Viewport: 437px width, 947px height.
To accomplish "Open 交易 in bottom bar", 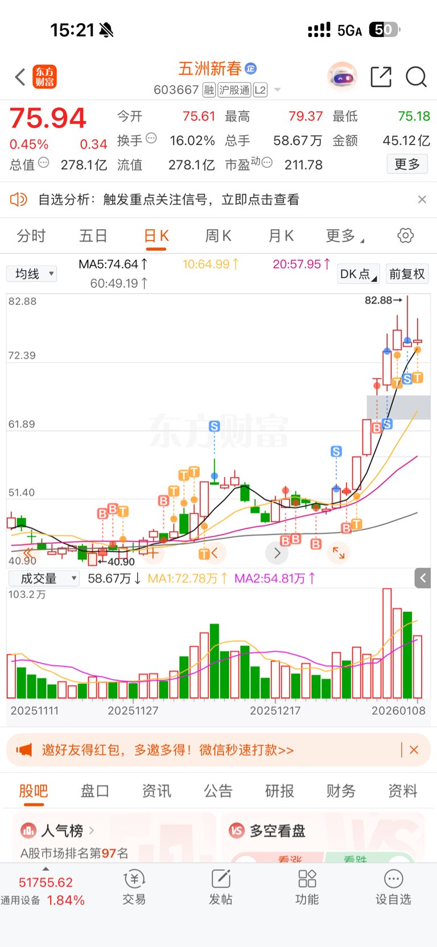I will coord(134,887).
